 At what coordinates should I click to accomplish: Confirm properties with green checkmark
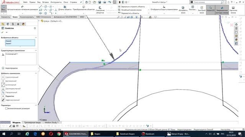tap(2, 32)
